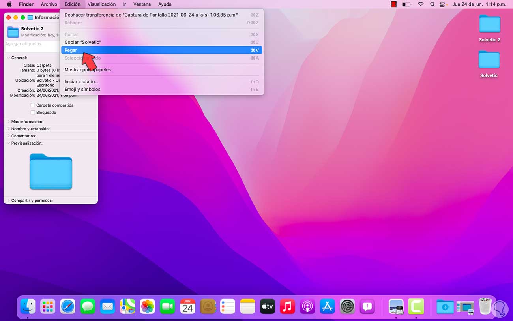Check the Bloqueado checkbox
This screenshot has height=321, width=513.
click(33, 113)
